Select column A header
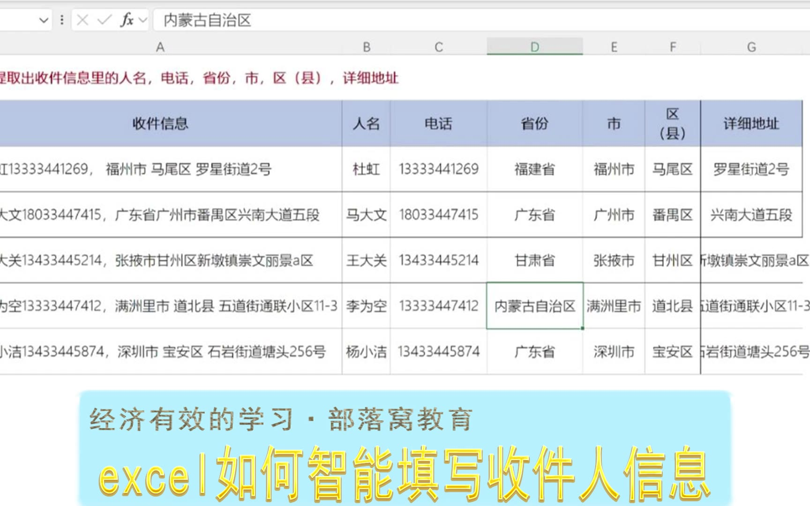The height and width of the screenshot is (506, 810). [x=160, y=47]
